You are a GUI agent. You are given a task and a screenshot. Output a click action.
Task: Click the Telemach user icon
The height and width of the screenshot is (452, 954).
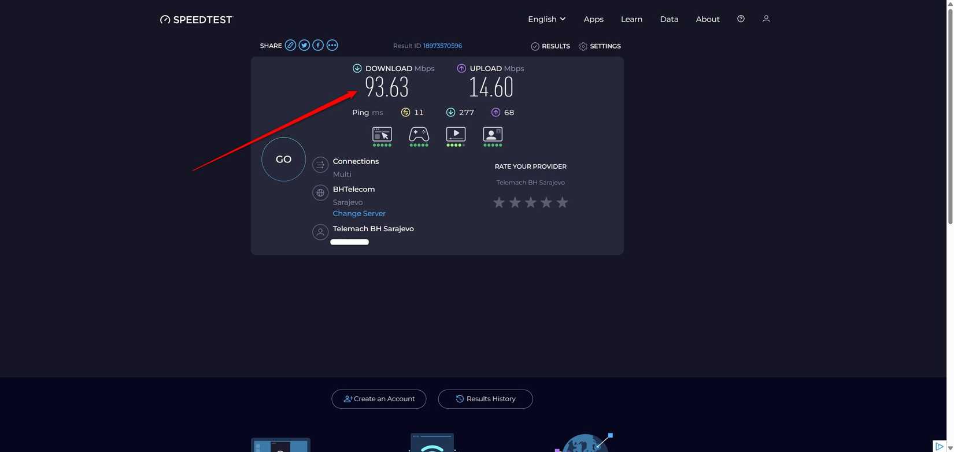point(320,232)
